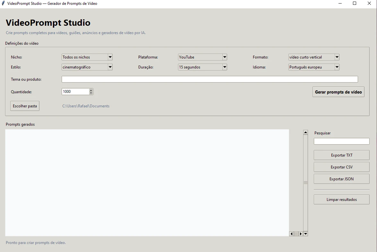Screen dimensions: 377x252
Task: Increase Quantidade with the up arrow
Action: click(91, 90)
